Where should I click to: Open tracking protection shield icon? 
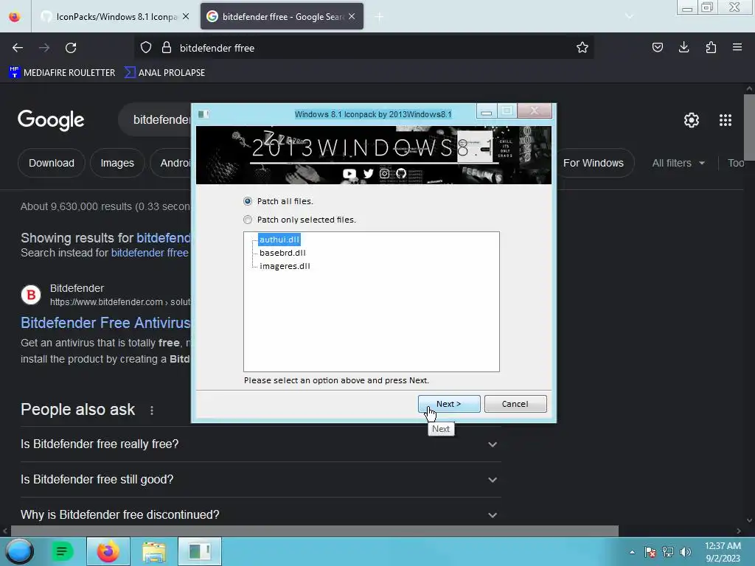(146, 48)
